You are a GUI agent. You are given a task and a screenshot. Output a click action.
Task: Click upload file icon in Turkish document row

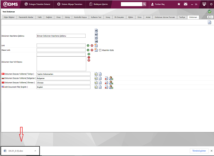[96, 74]
